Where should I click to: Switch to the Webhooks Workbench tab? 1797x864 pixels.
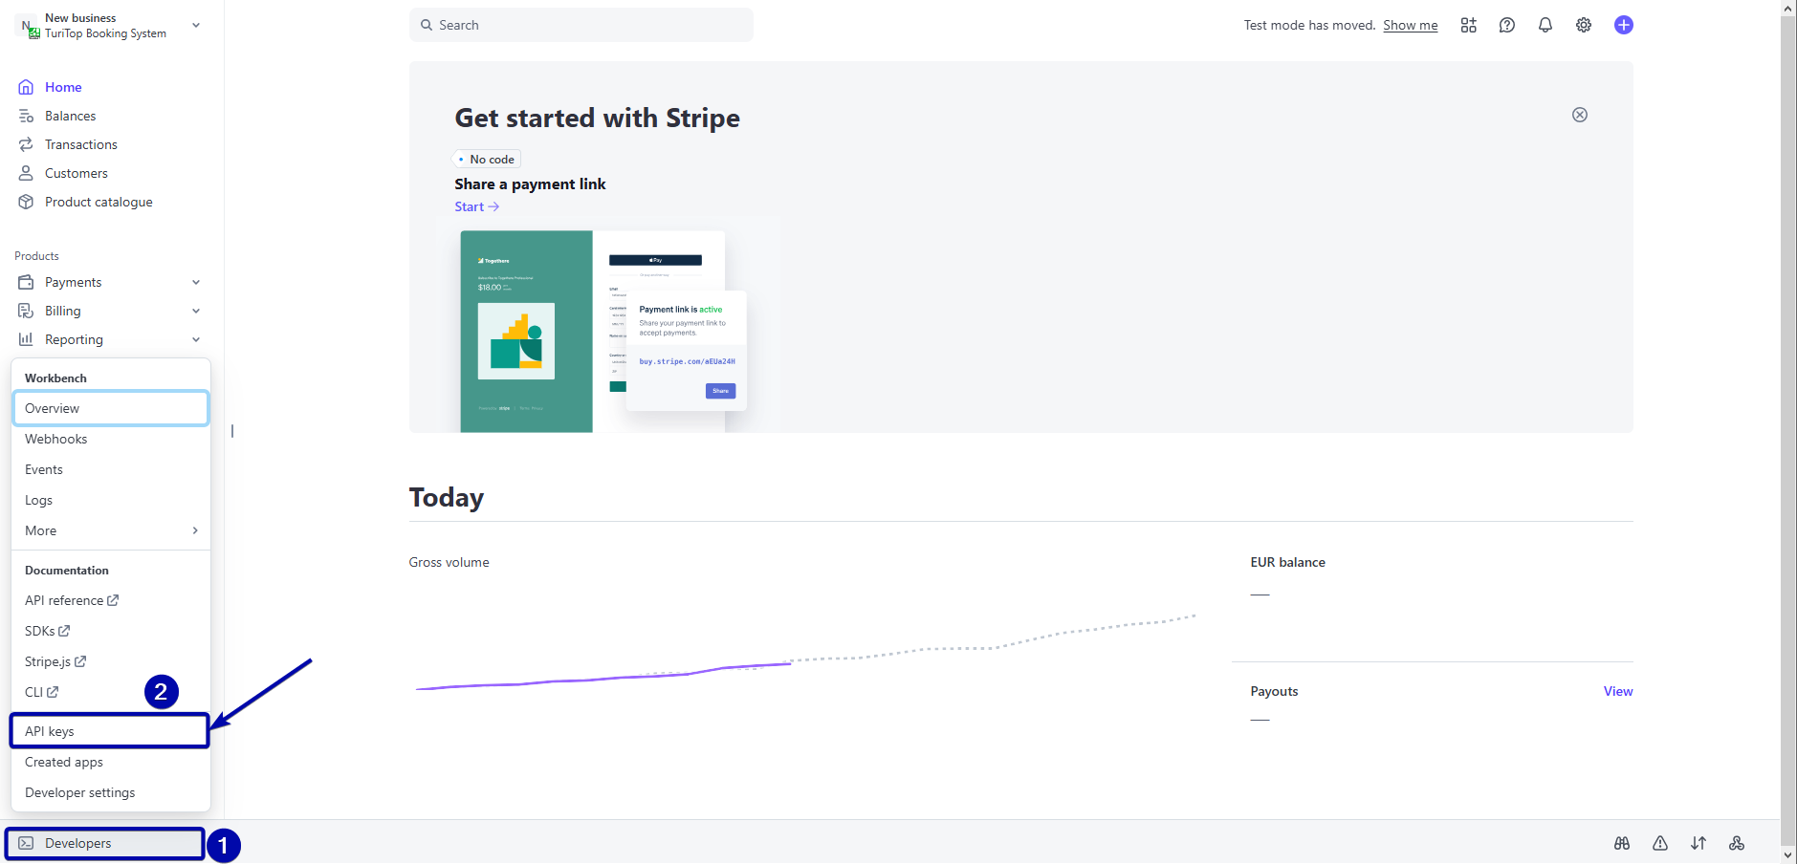55,439
